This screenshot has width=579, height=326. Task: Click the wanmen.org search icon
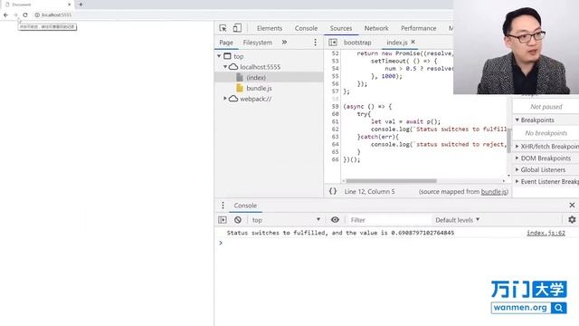pyautogui.click(x=559, y=308)
